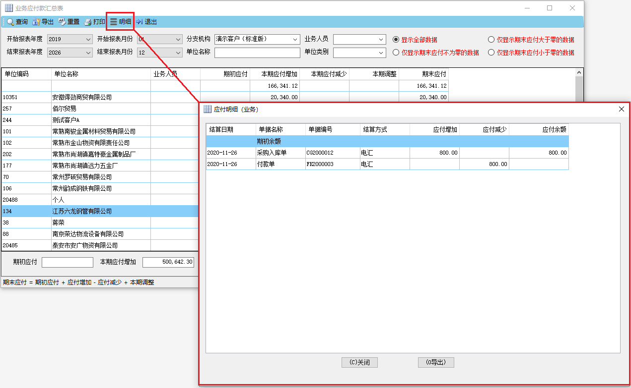Click the 单位名称 input field
631x388 pixels.
coord(257,53)
